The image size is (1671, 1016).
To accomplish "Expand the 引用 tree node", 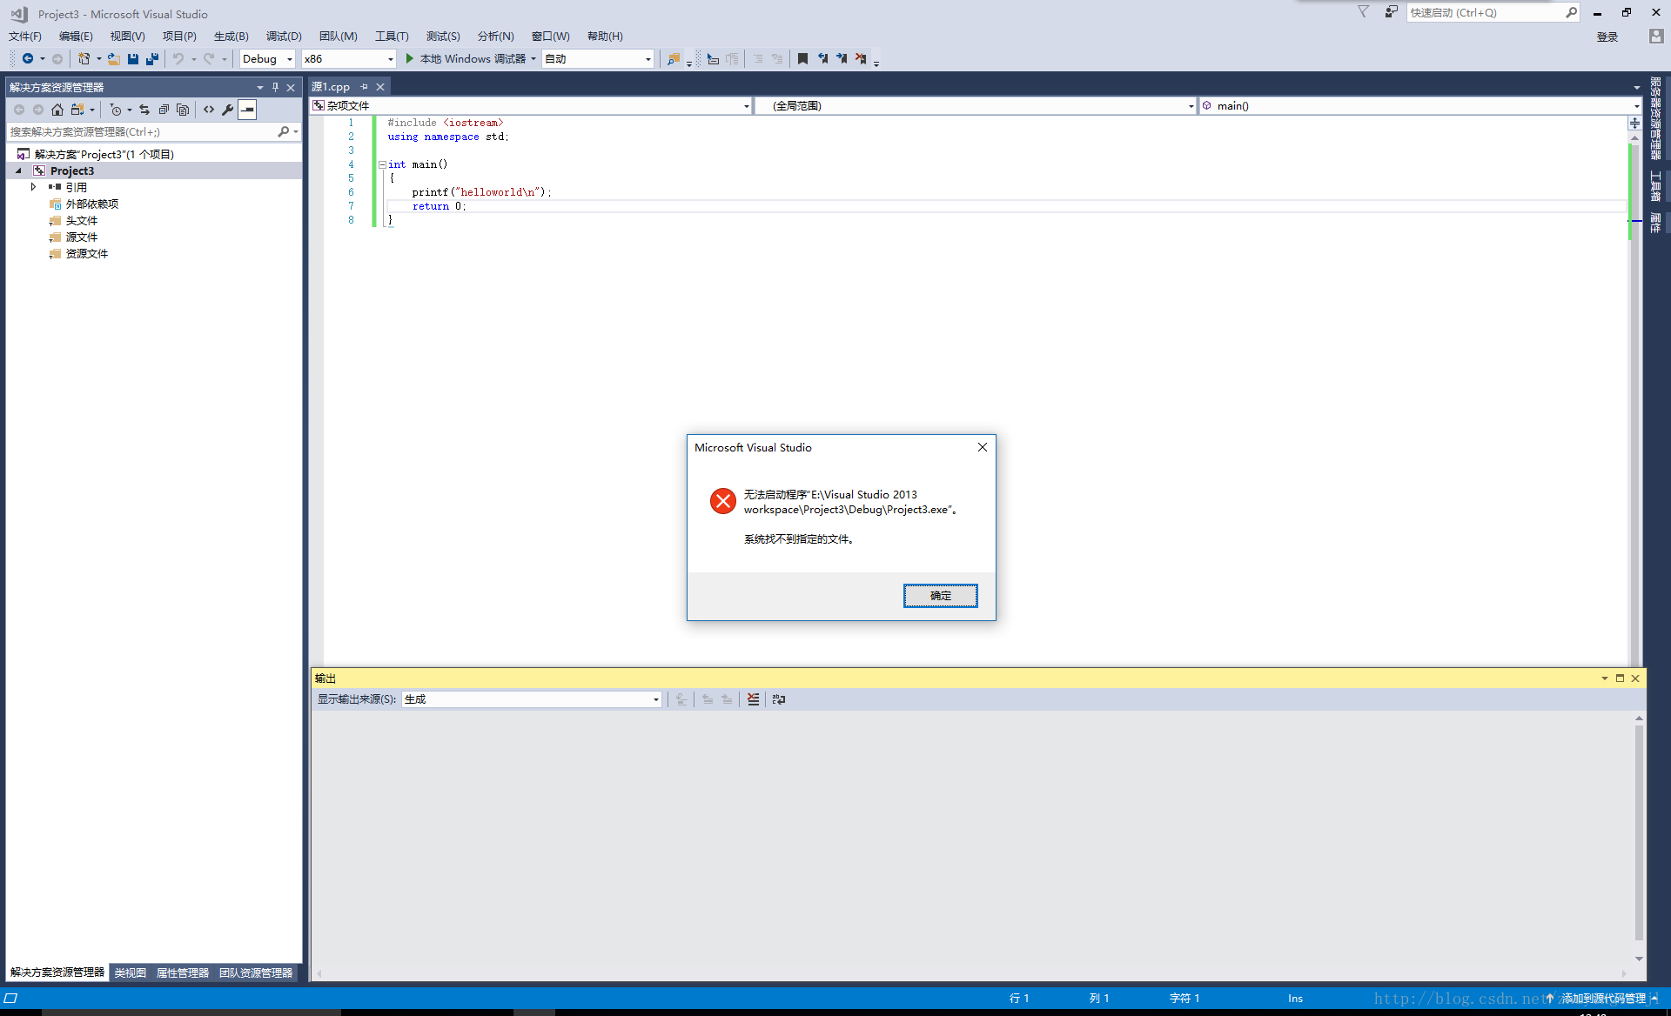I will 34,187.
